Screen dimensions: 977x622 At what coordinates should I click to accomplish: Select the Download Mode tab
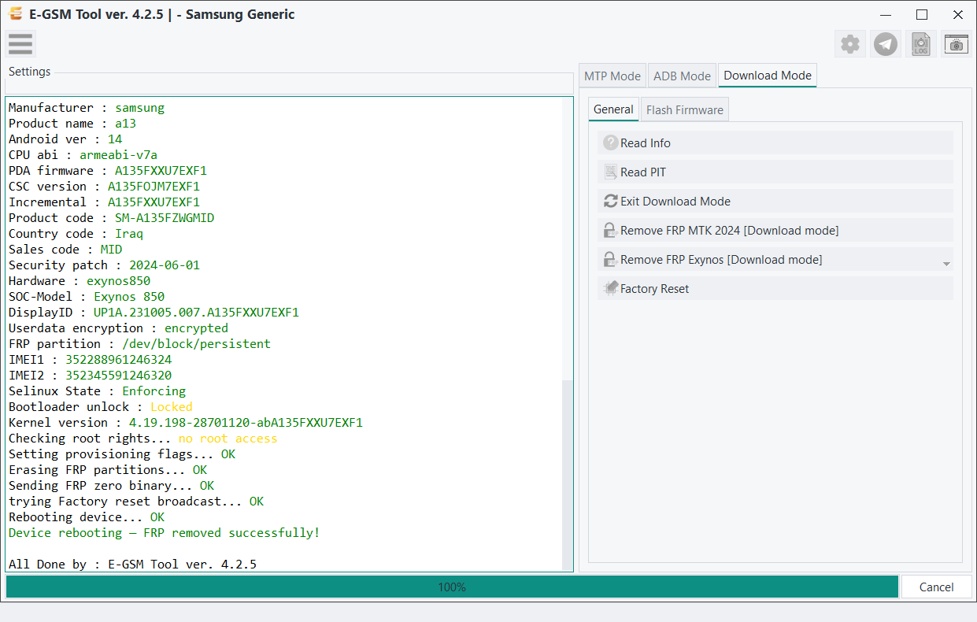coord(768,76)
